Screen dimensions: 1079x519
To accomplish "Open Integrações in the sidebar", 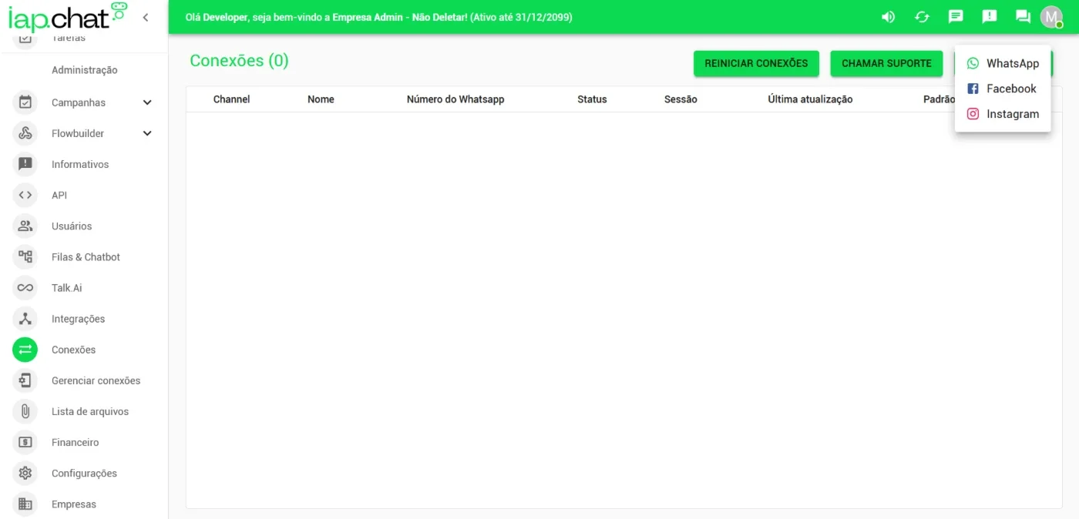I will click(78, 318).
